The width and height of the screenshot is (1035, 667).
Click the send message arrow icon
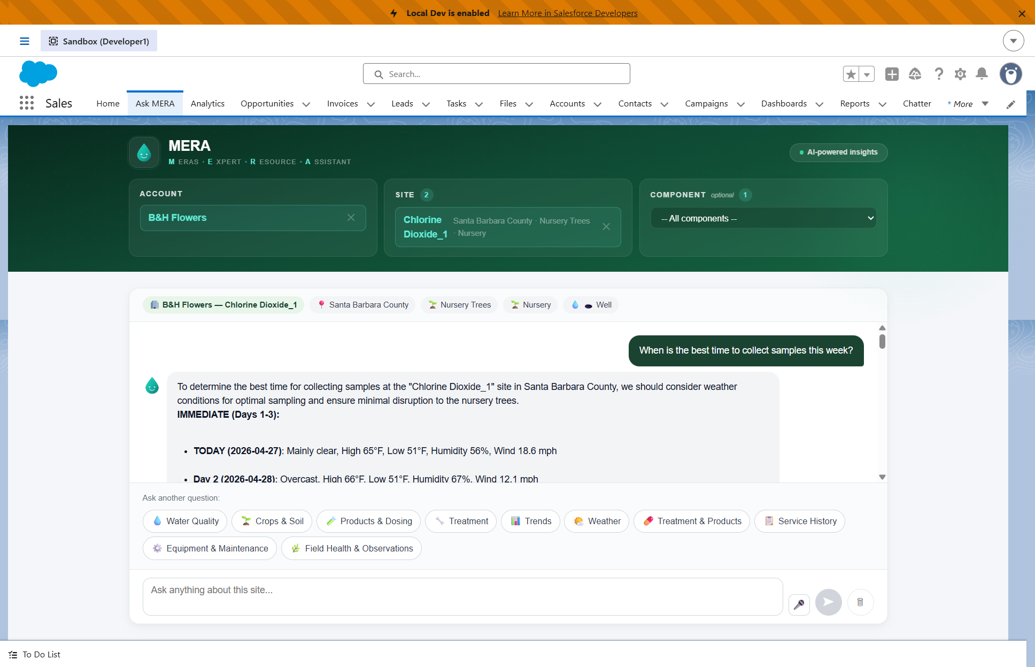pos(828,602)
